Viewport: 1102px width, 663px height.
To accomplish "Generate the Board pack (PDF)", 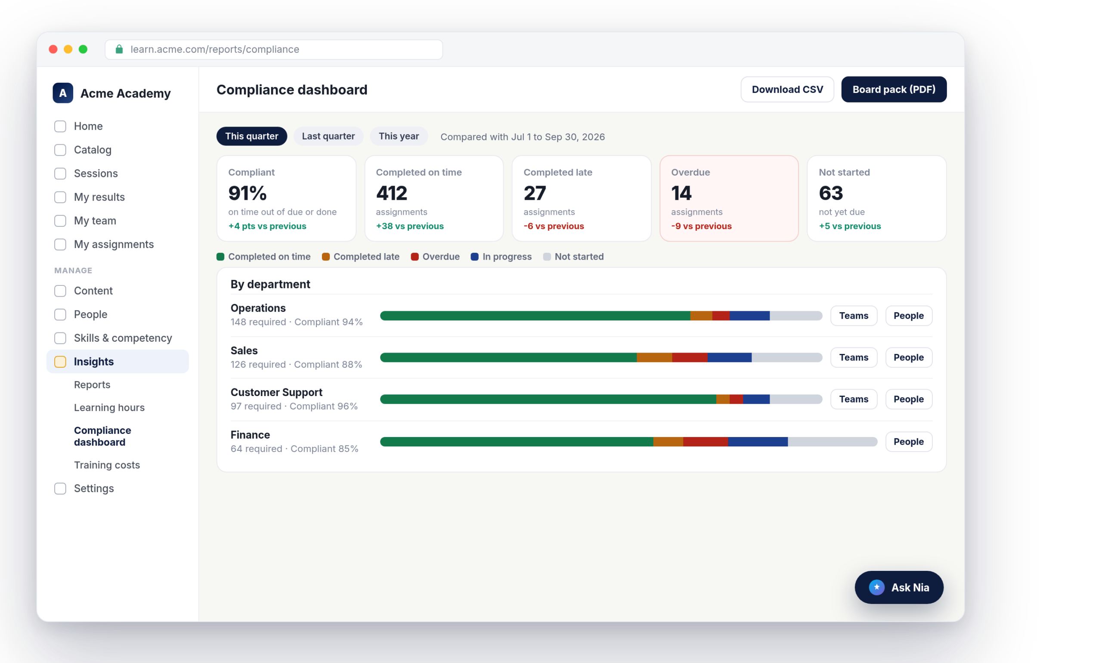I will tap(893, 90).
